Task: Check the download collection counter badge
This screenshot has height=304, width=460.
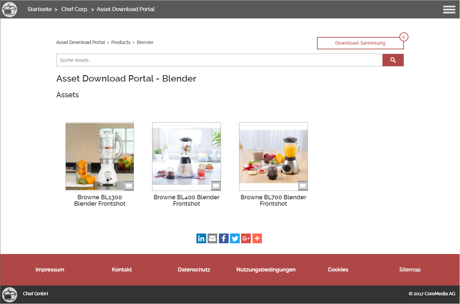Action: (x=404, y=37)
